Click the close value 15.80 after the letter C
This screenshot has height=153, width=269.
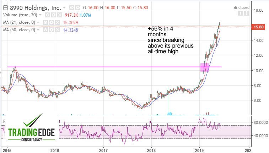point(143,8)
